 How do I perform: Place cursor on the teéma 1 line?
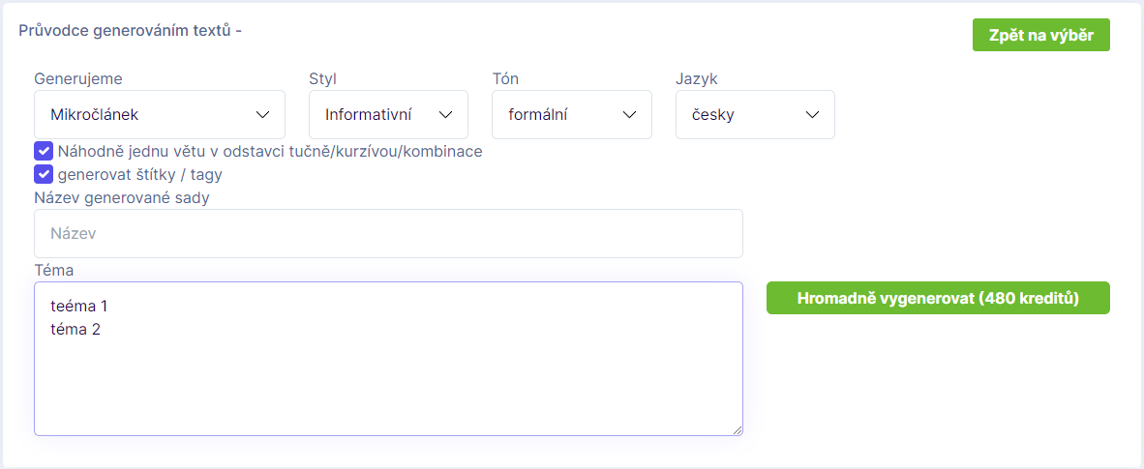79,305
